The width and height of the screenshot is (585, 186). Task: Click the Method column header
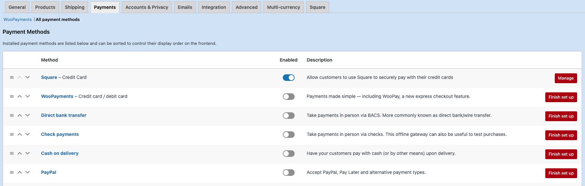[x=50, y=60]
